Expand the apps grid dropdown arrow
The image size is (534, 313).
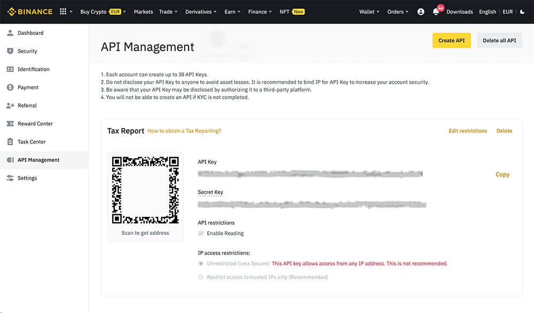[71, 12]
